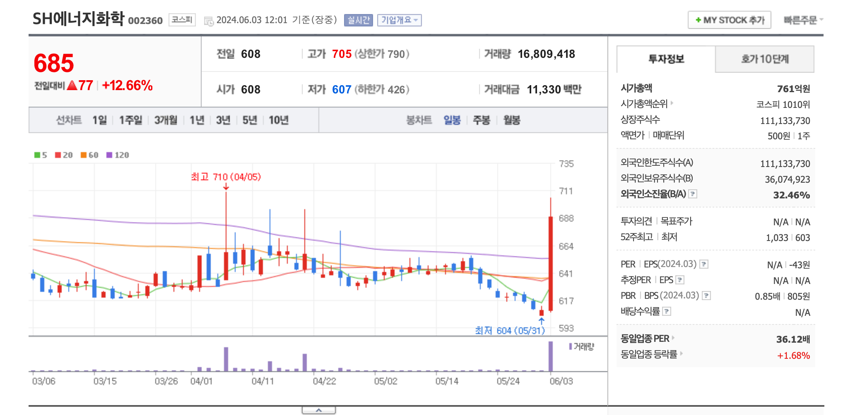Open the 동일업종 등락률 link

coord(651,354)
